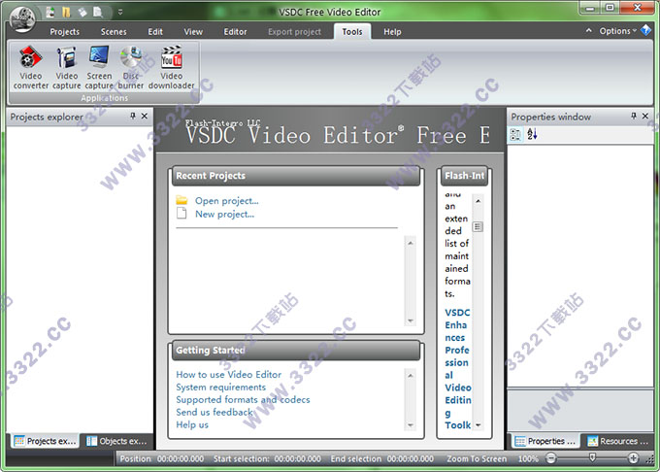Start the Screen capture tool

coord(99,68)
